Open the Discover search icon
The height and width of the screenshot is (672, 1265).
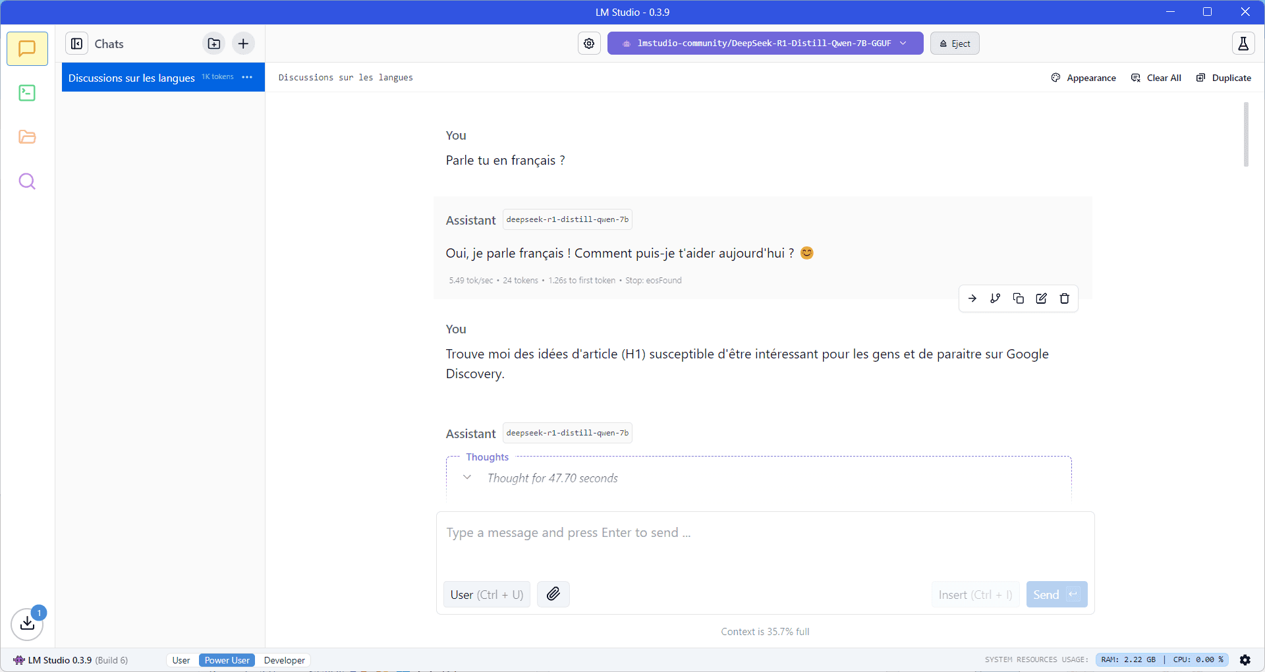pyautogui.click(x=27, y=181)
